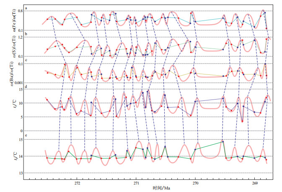The width and height of the screenshot is (282, 192).
Task: Click the 10 tick value in panel d
Action: pyautogui.click(x=21, y=103)
